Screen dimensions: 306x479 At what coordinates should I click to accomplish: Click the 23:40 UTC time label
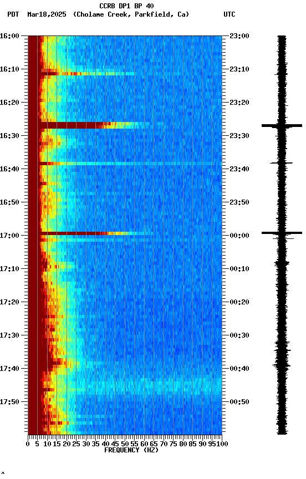[x=239, y=169]
